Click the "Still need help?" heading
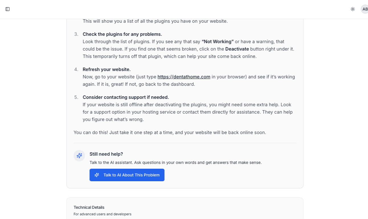The width and height of the screenshot is (368, 219). tap(106, 154)
